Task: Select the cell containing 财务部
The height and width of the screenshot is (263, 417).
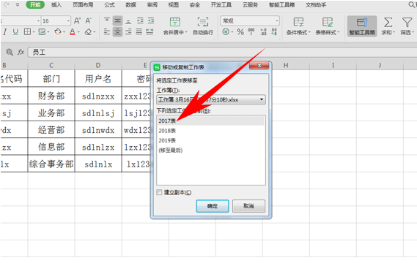Action: click(51, 96)
